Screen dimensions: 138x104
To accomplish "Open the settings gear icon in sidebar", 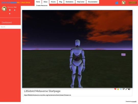I will tap(10, 14).
